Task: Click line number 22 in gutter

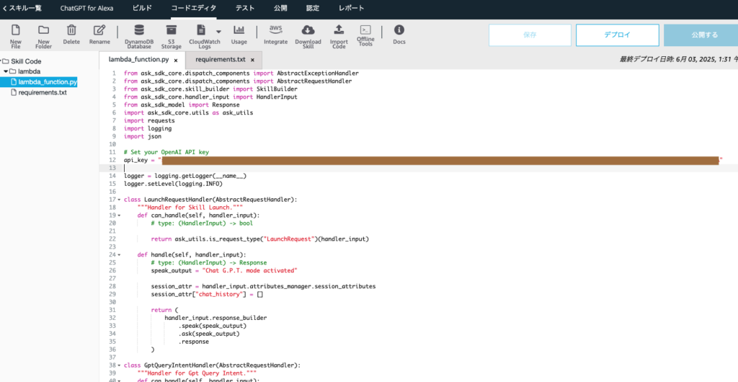Action: [x=112, y=239]
